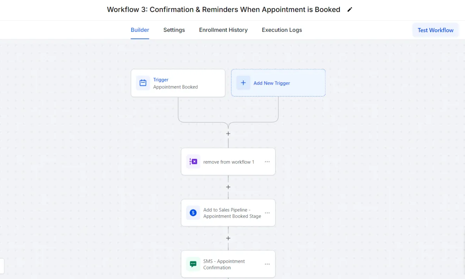
Task: Open the Settings tab
Action: click(174, 30)
